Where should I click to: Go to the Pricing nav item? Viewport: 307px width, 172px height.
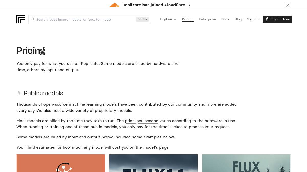pos(188,19)
